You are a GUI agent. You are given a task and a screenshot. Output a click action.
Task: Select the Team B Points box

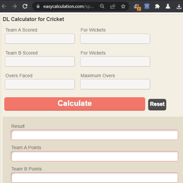(x=94, y=177)
